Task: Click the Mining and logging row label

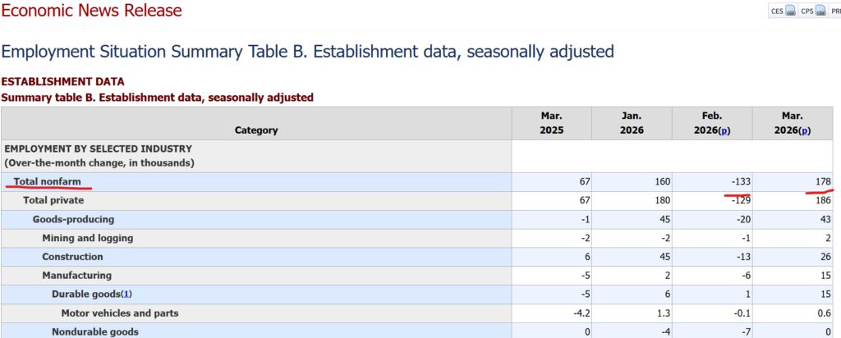Action: [88, 238]
